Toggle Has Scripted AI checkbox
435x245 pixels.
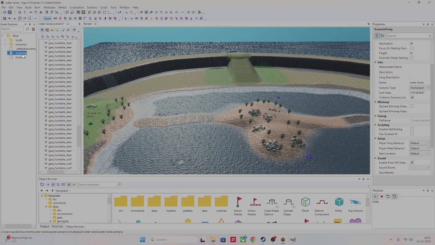click(x=412, y=134)
